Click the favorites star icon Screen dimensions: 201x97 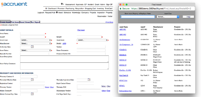pos(62,4)
